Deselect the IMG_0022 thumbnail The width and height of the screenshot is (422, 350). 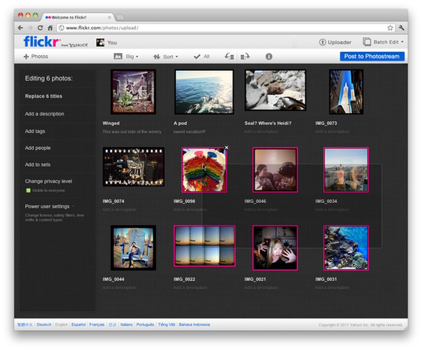point(204,246)
